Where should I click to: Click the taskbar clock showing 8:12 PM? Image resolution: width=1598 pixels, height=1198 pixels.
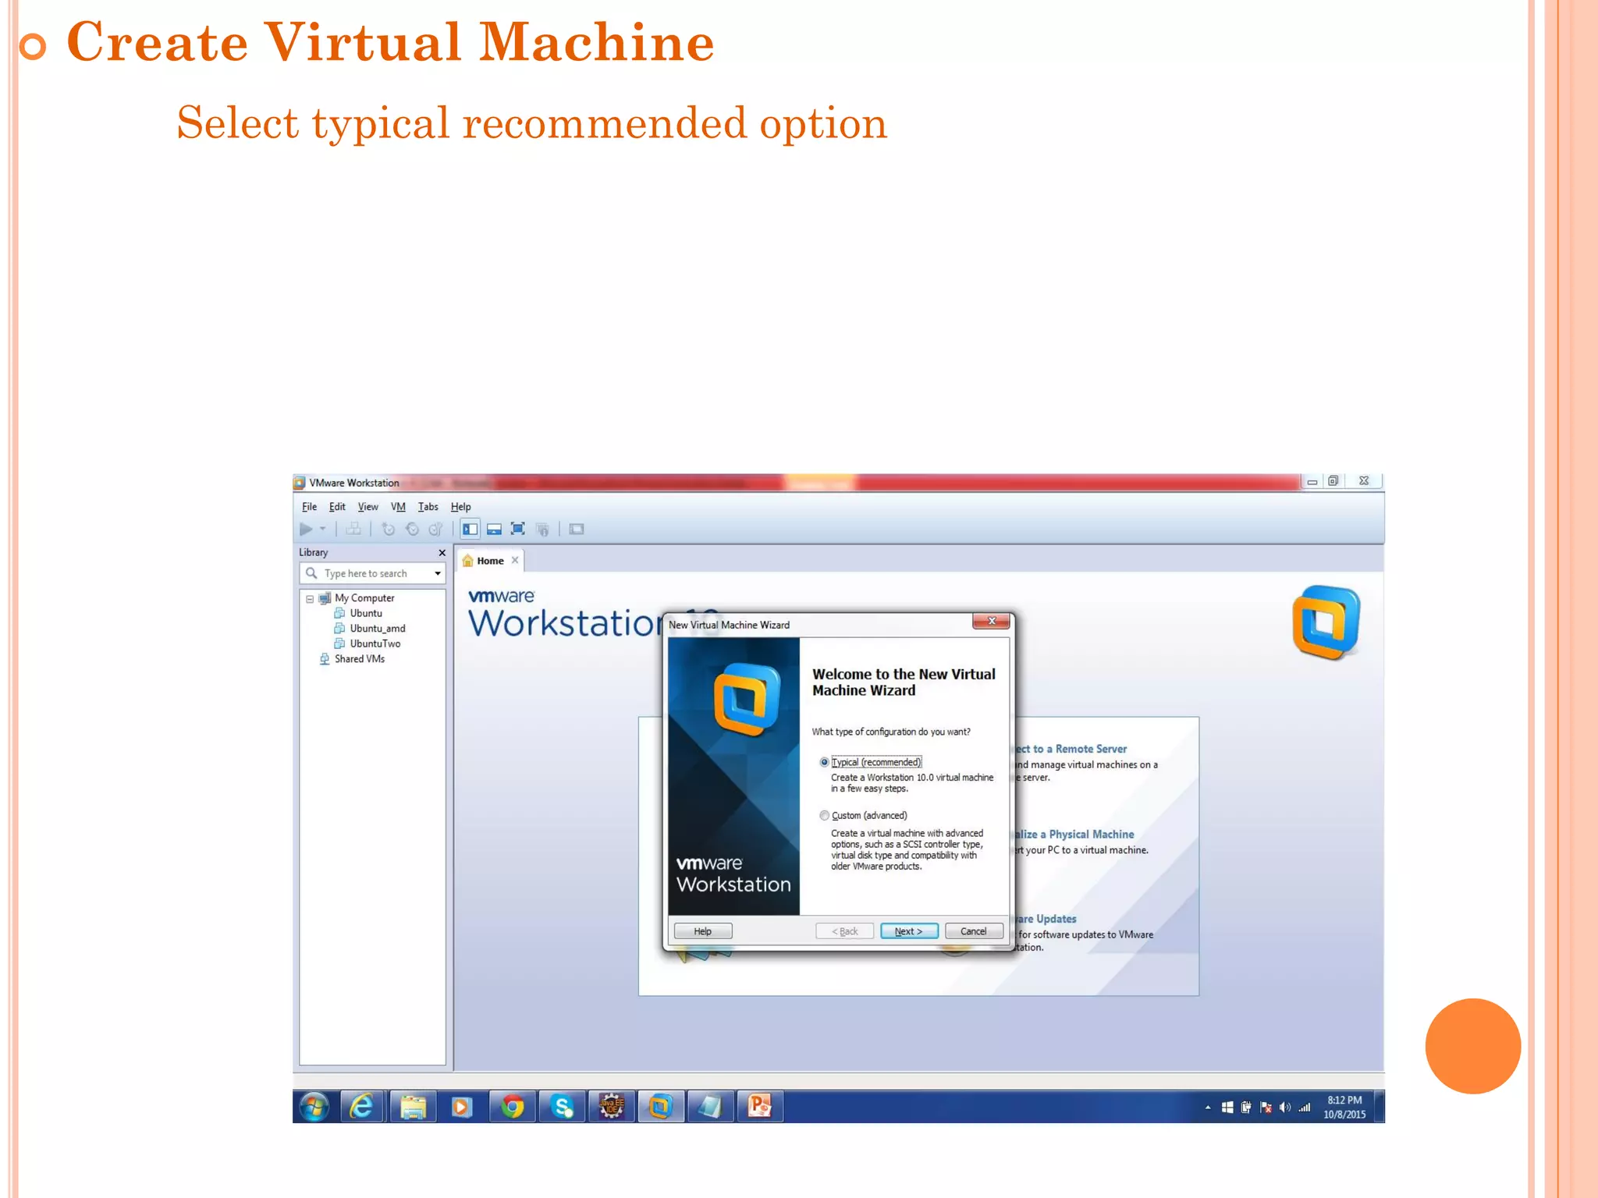1344,1108
